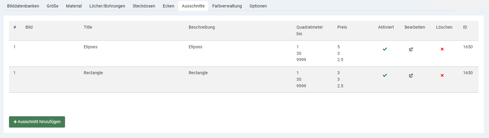The image size is (489, 138).
Task: Select the Ausschnitte tab
Action: point(193,6)
